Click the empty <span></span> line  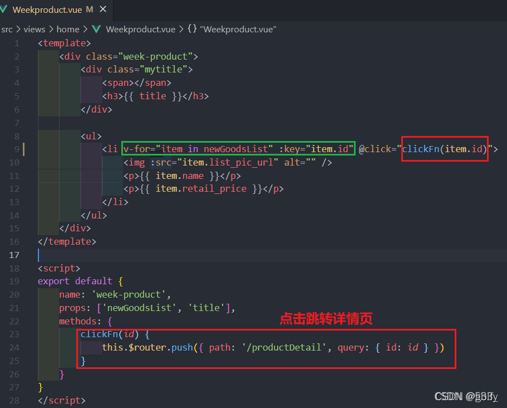click(x=137, y=83)
